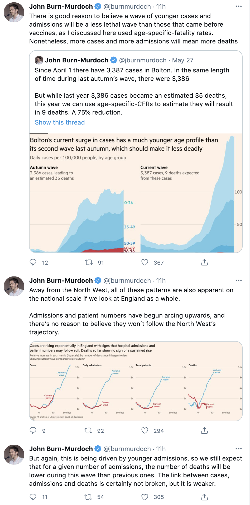Retweet the tweet with 92 retweets
The width and height of the screenshot is (250, 505).
88,430
